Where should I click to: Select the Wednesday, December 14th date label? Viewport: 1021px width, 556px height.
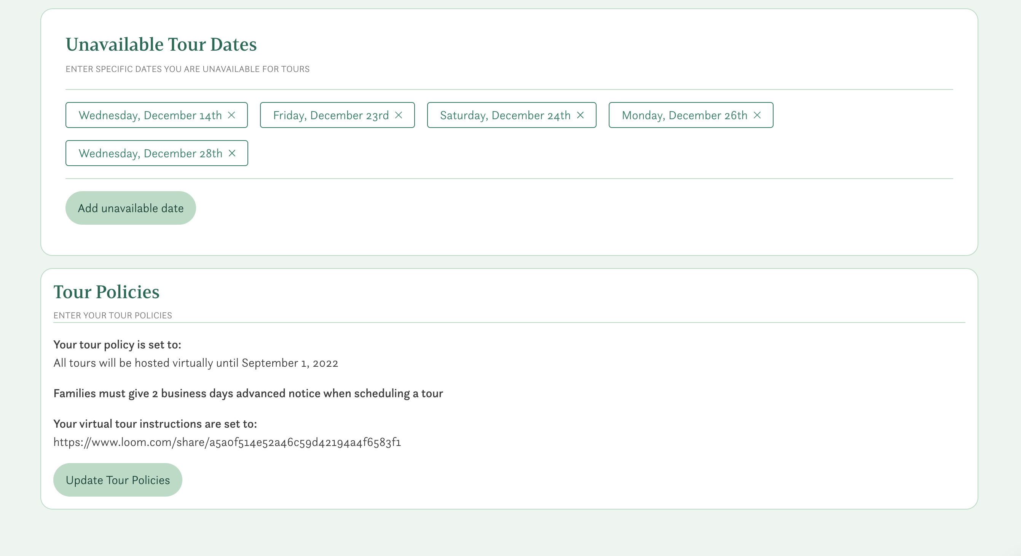150,115
